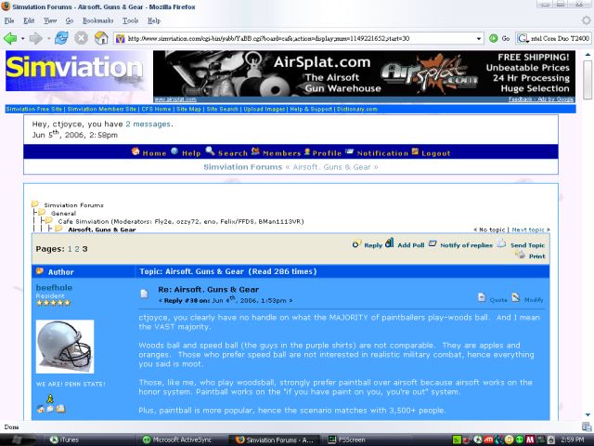Reload the page with the refresh icon
The height and width of the screenshot is (446, 594).
click(61, 38)
